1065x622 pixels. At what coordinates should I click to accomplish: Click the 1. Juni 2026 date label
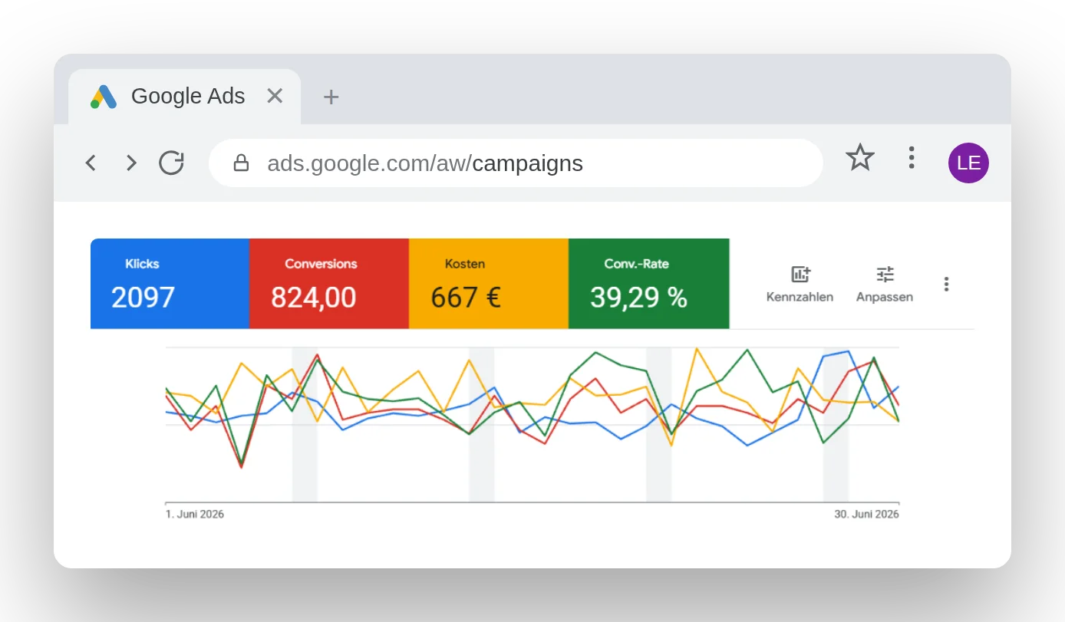pyautogui.click(x=195, y=514)
